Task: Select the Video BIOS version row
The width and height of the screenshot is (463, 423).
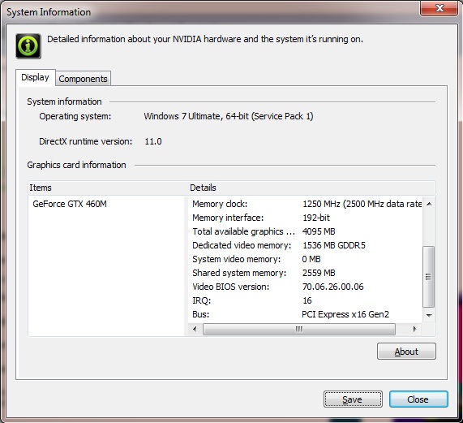Action: click(305, 287)
